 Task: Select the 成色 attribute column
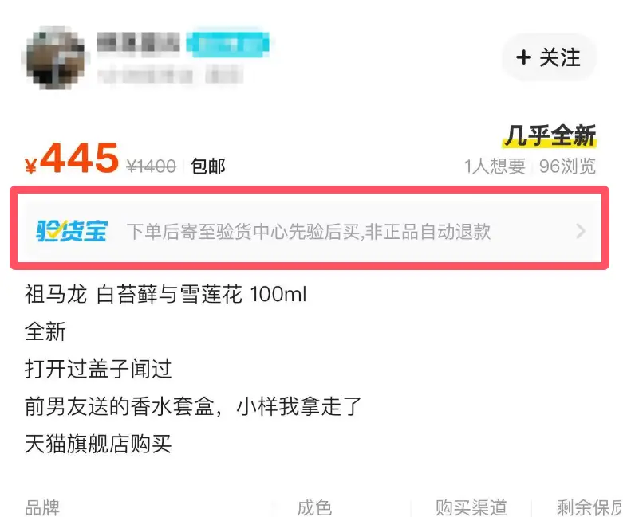(314, 507)
